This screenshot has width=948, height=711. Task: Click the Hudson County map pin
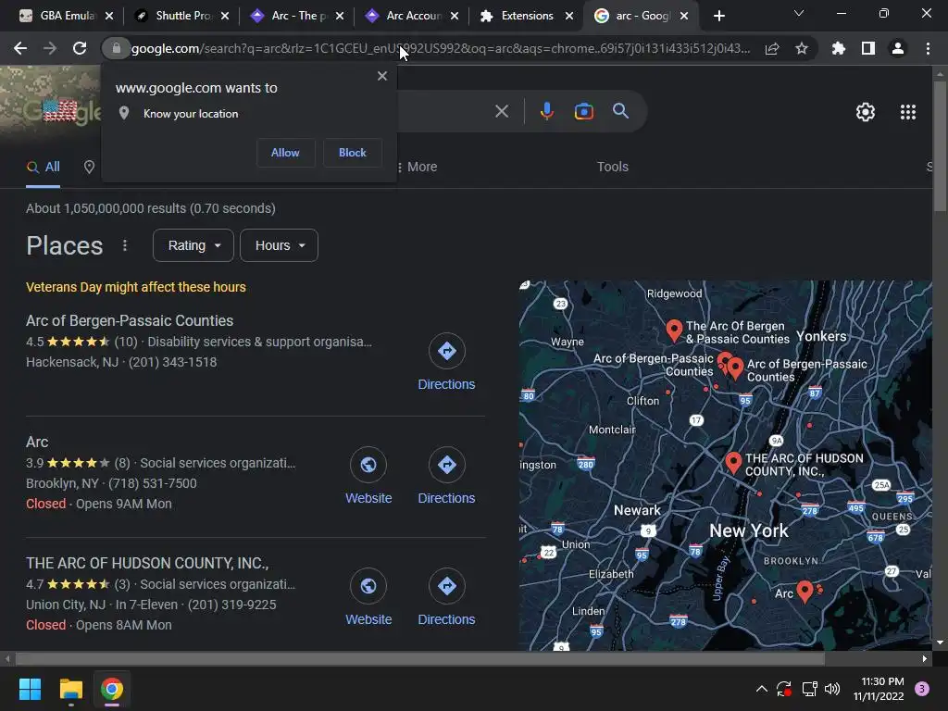tap(733, 463)
